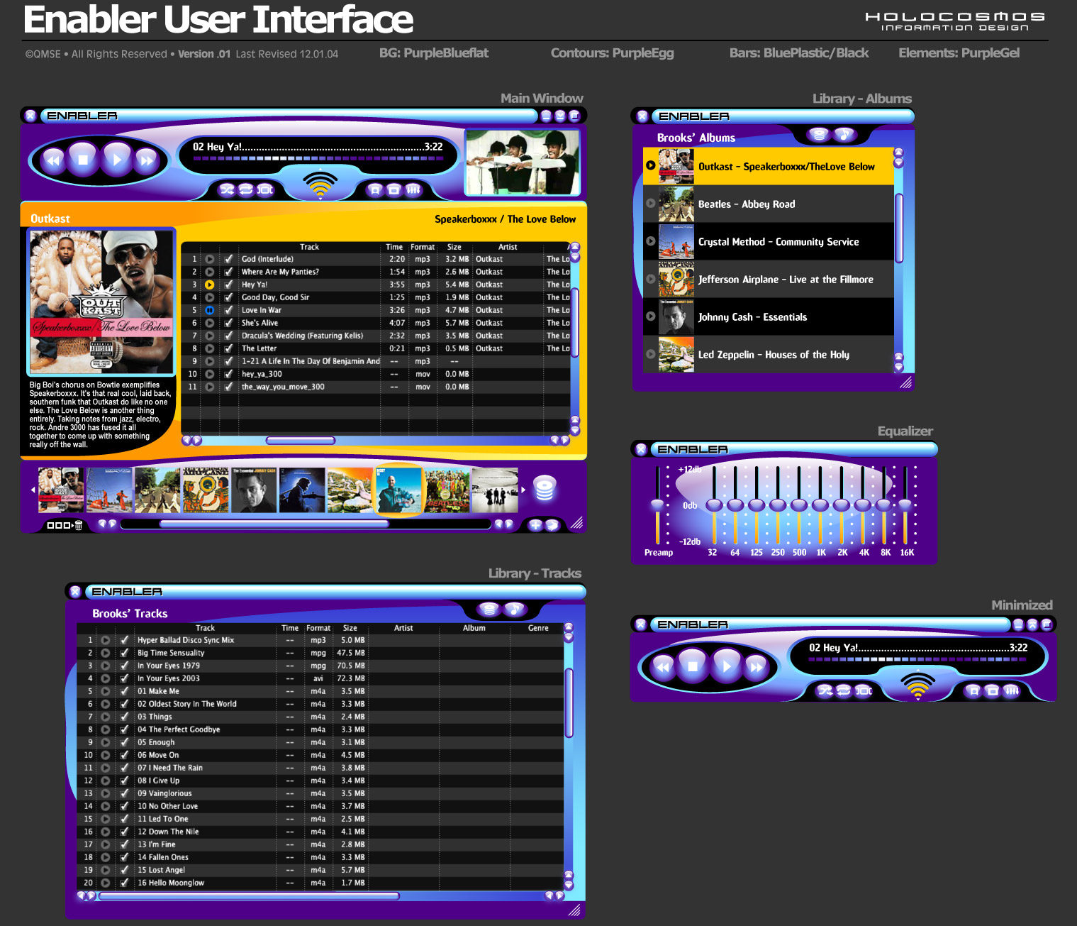Click Genre column header in Library - Tracks

click(538, 628)
